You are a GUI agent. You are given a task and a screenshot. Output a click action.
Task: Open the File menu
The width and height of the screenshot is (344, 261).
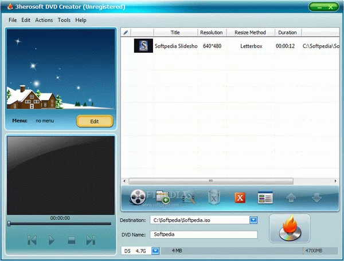pyautogui.click(x=13, y=20)
